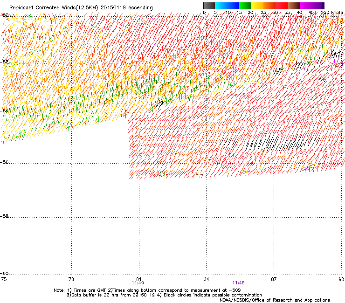Select the '35' legend scale number
Screen dimensions: 345x303
287,12
